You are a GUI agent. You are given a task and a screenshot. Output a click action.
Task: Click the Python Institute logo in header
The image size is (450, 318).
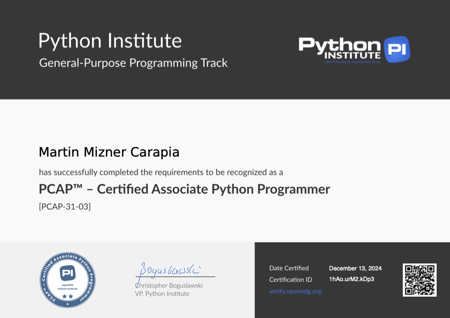353,49
